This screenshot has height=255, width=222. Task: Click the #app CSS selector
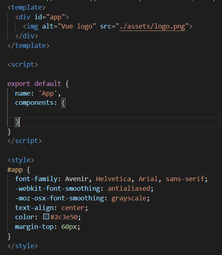point(15,170)
